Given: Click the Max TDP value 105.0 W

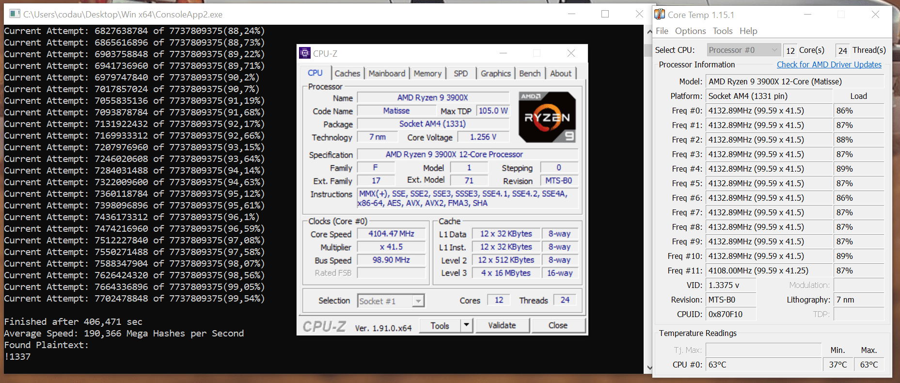Looking at the screenshot, I should click(x=493, y=111).
